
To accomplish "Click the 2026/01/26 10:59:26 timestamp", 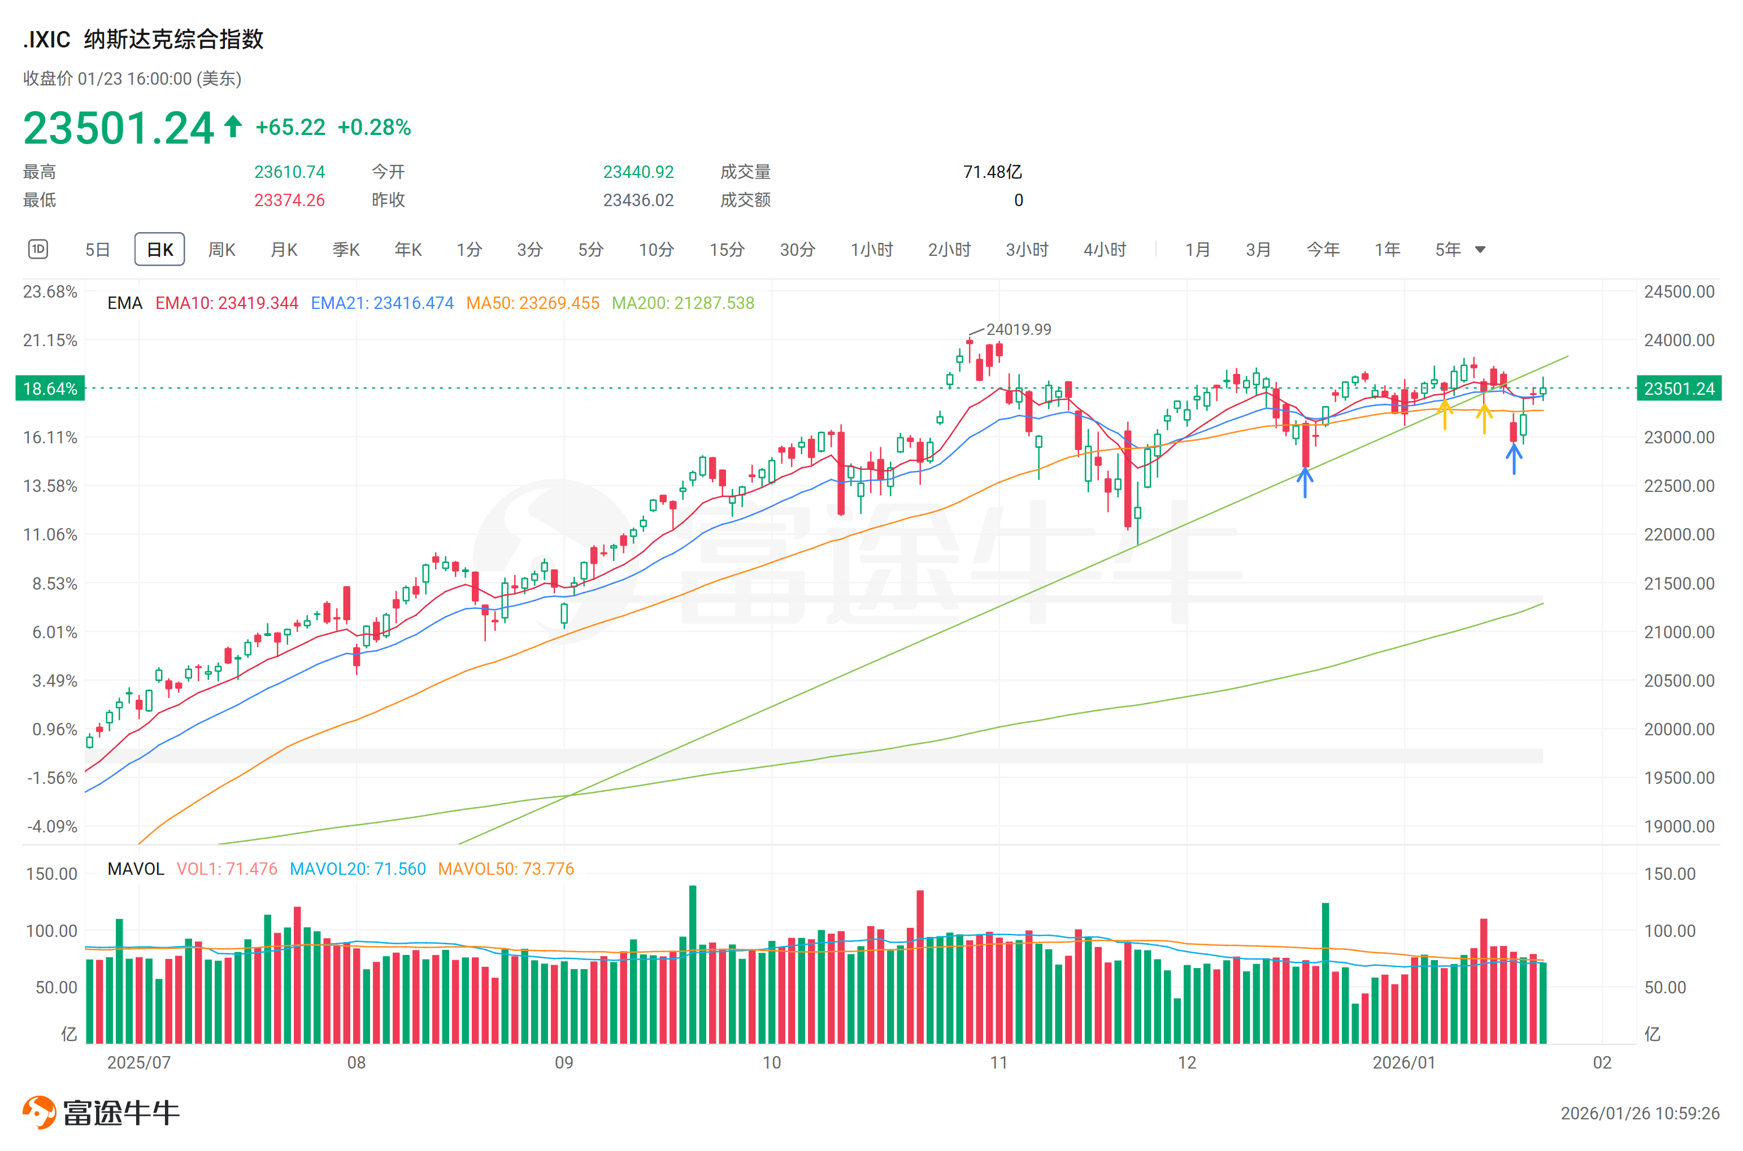I will point(1640,1114).
